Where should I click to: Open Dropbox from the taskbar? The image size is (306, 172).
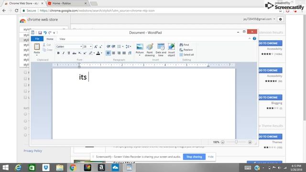pos(46,168)
